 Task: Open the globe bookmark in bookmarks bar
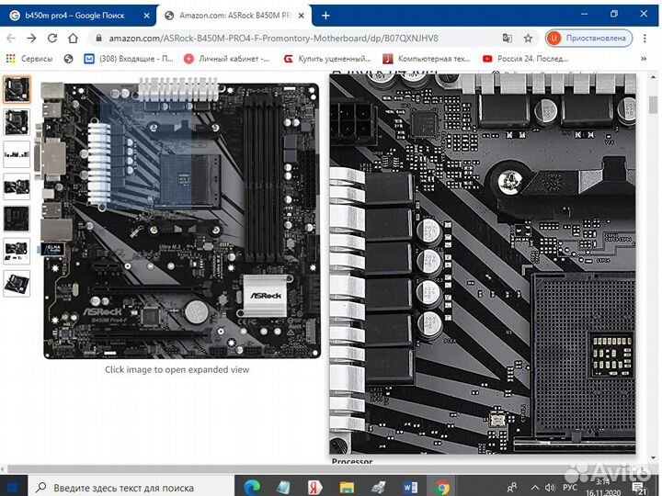click(x=68, y=59)
